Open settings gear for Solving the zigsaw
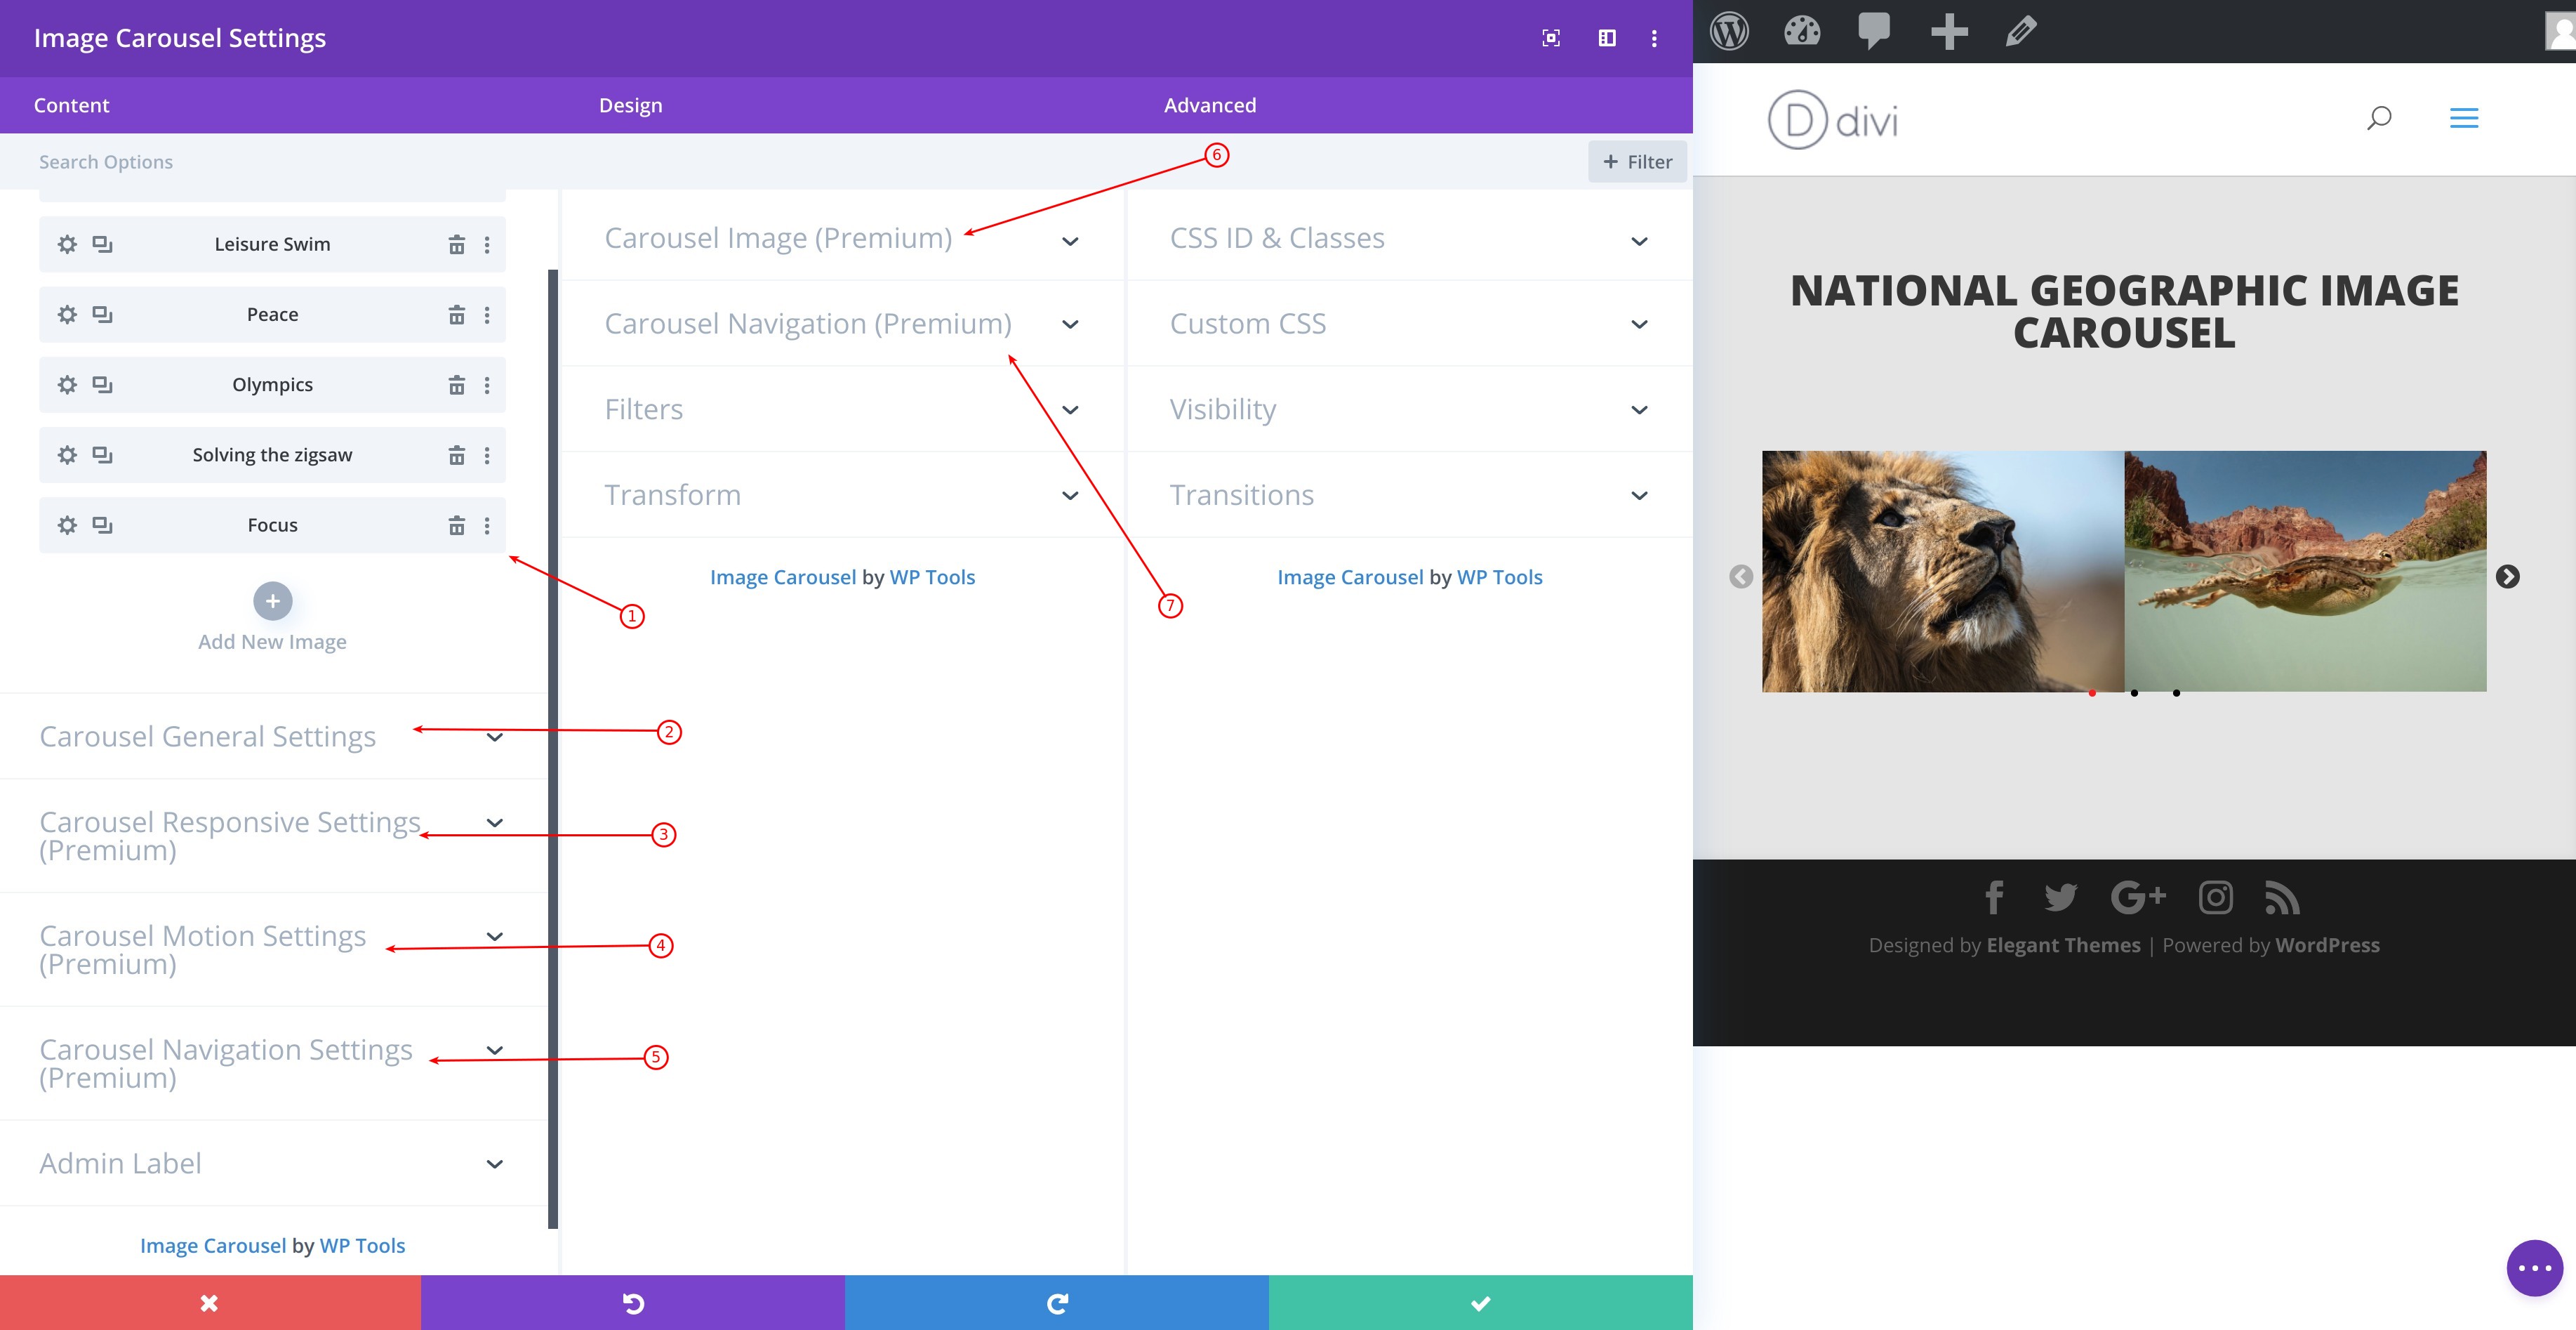Viewport: 2576px width, 1330px height. 67,454
